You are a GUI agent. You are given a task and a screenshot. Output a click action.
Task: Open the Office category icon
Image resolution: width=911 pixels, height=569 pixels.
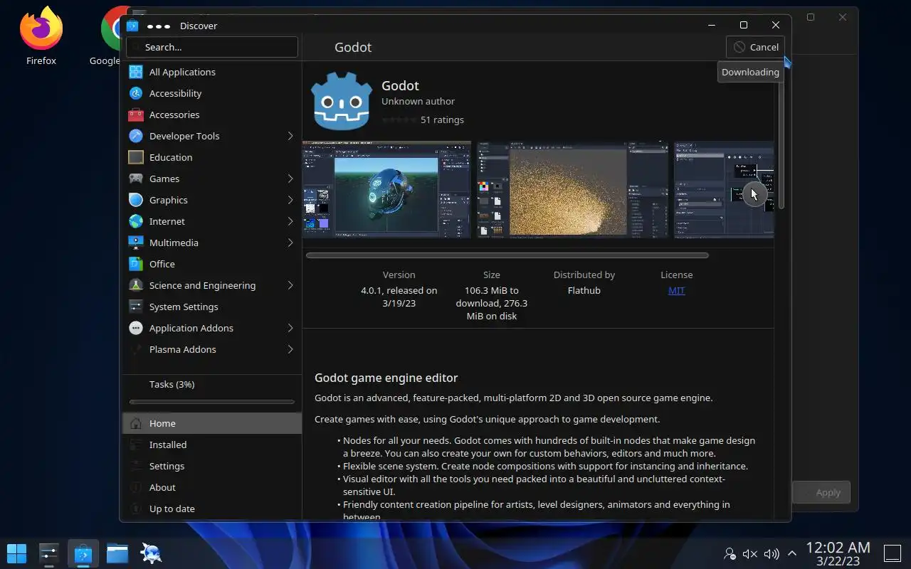pos(136,264)
